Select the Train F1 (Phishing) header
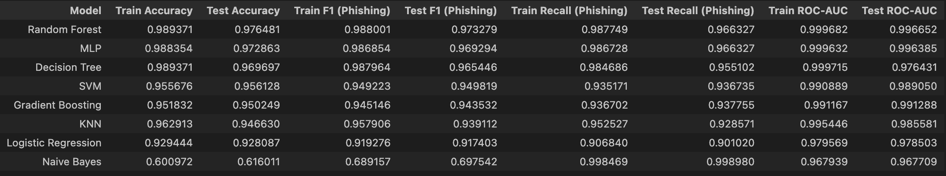Image resolution: width=946 pixels, height=176 pixels. coord(342,11)
